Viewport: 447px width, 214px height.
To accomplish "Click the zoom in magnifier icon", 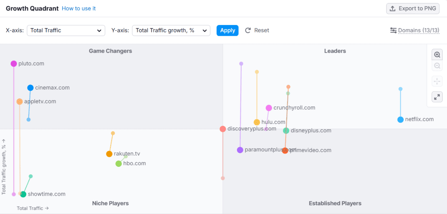I will tap(437, 55).
